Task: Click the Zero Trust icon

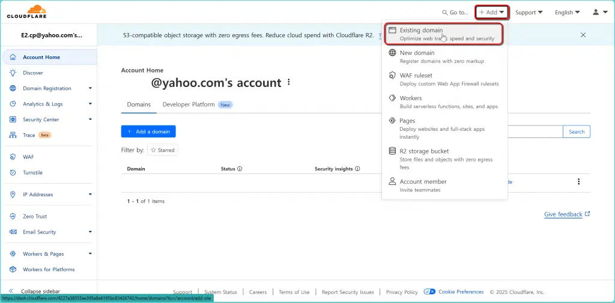Action: coord(13,217)
